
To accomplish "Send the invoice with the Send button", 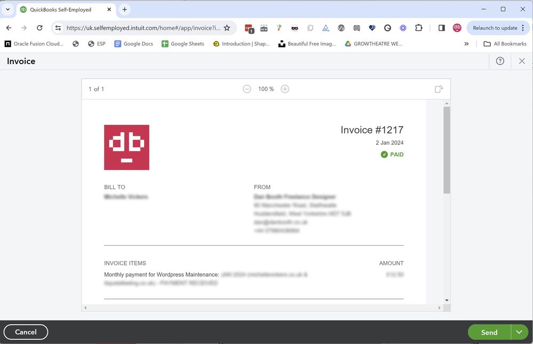I will coord(489,332).
